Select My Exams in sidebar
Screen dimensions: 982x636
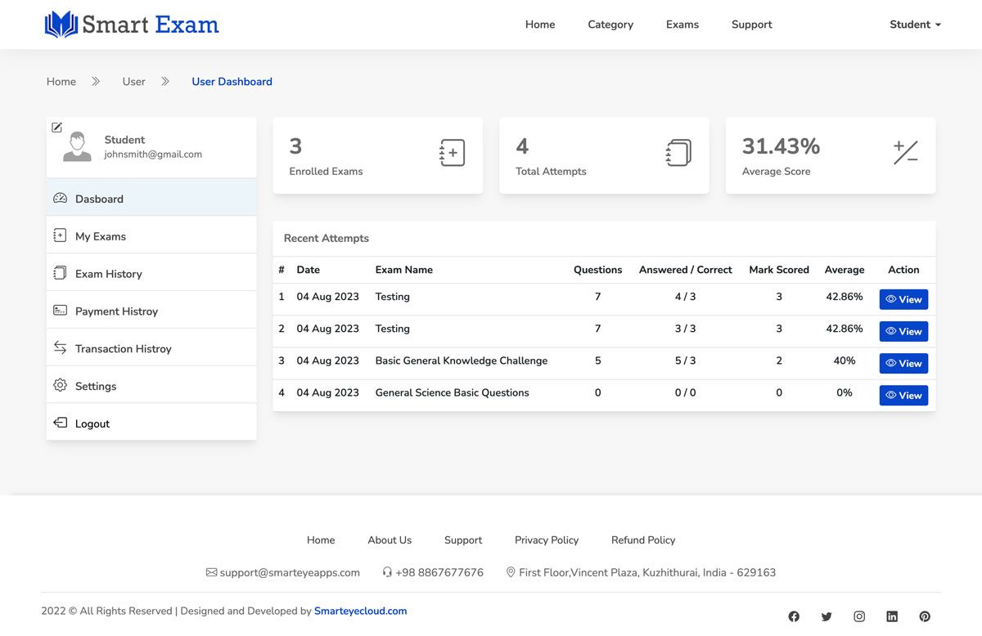(101, 236)
